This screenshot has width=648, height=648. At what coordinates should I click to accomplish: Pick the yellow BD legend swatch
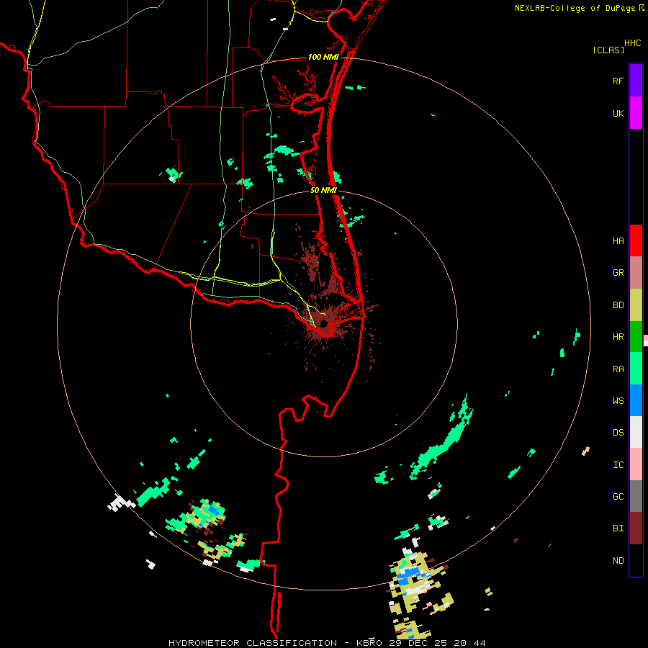coord(636,305)
